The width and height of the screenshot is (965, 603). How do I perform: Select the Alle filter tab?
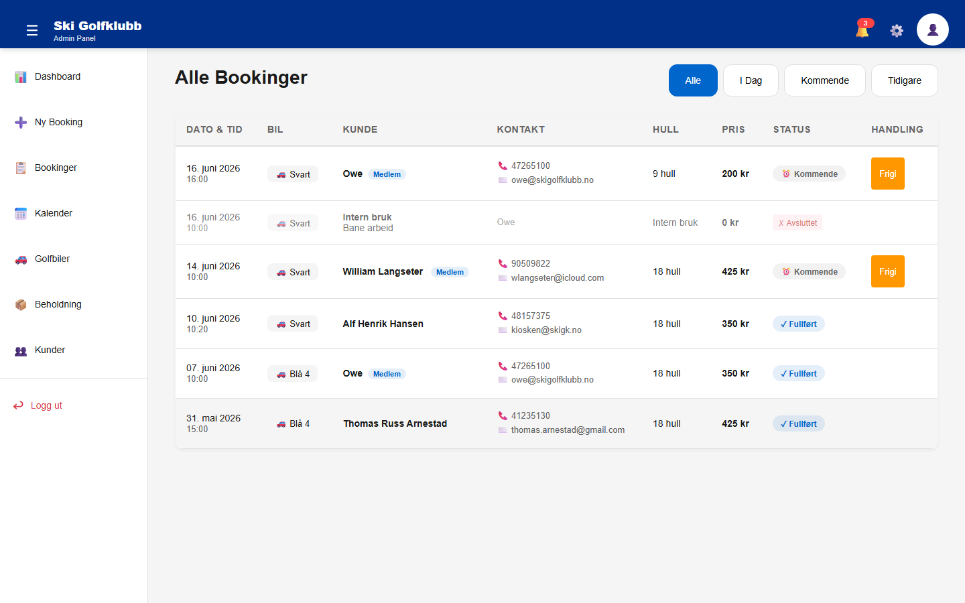point(693,80)
